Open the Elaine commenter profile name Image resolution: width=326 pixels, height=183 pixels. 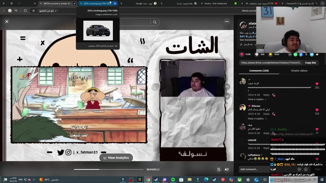click(x=254, y=106)
